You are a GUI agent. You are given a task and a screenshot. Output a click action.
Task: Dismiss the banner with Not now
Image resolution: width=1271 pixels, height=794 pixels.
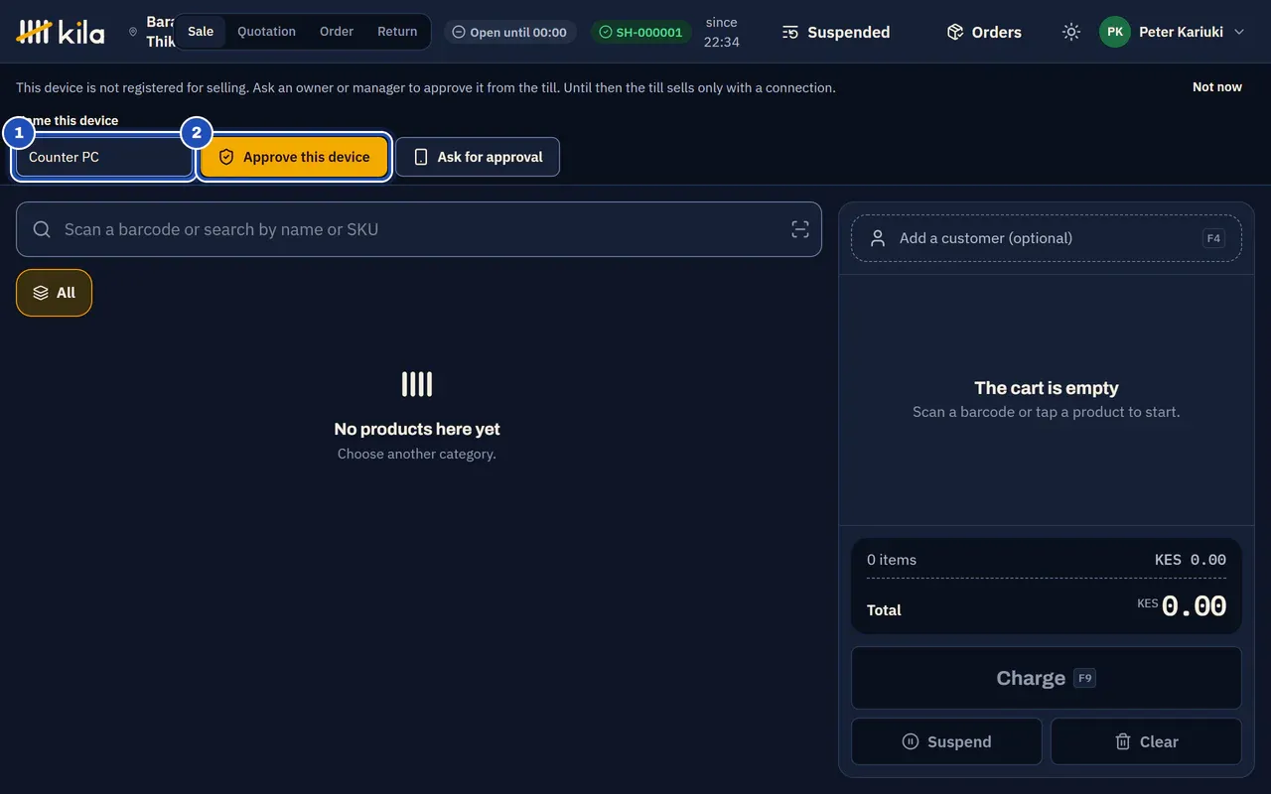pyautogui.click(x=1217, y=87)
